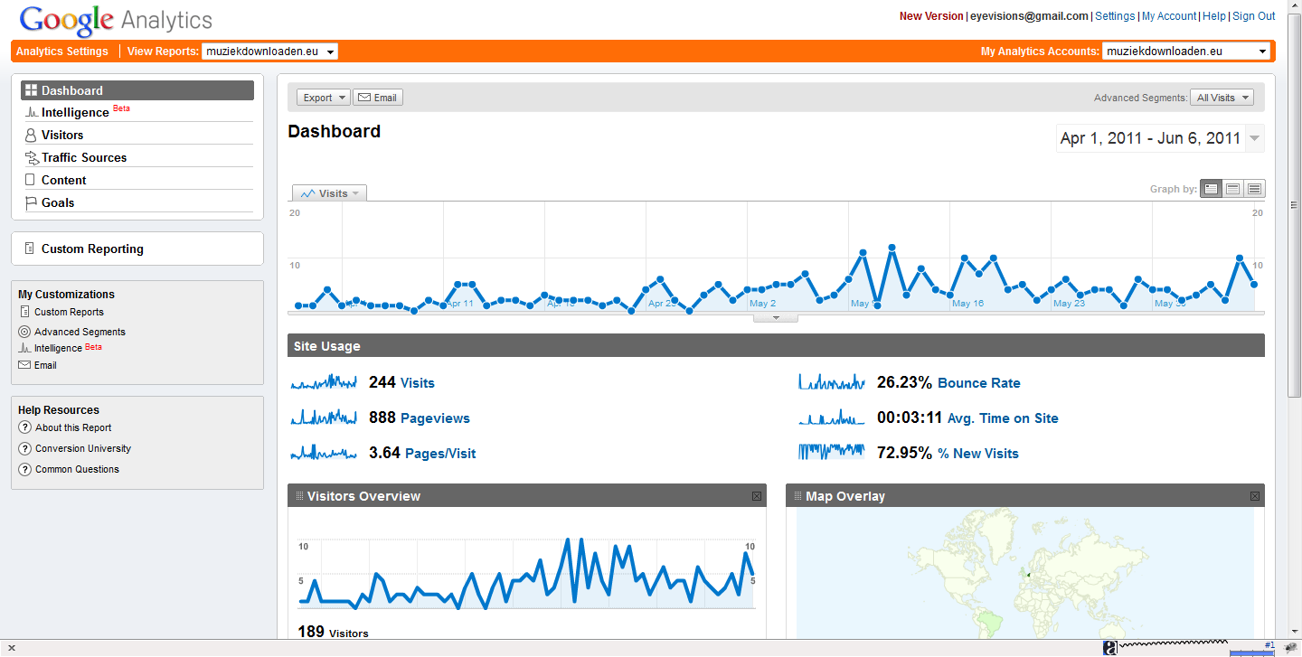This screenshot has height=657, width=1302.
Task: Click the Email button in toolbar
Action: 378,98
